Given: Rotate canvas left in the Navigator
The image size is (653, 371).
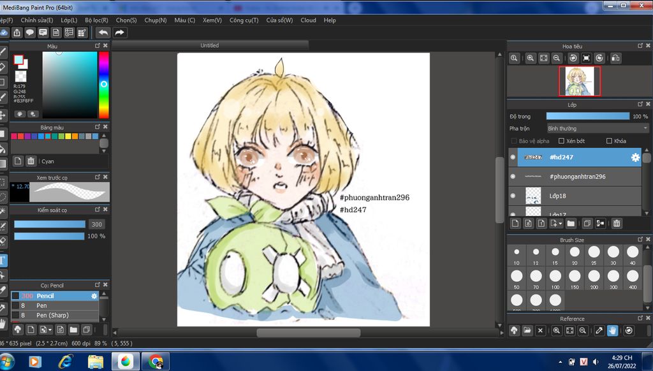Looking at the screenshot, I should [x=573, y=58].
